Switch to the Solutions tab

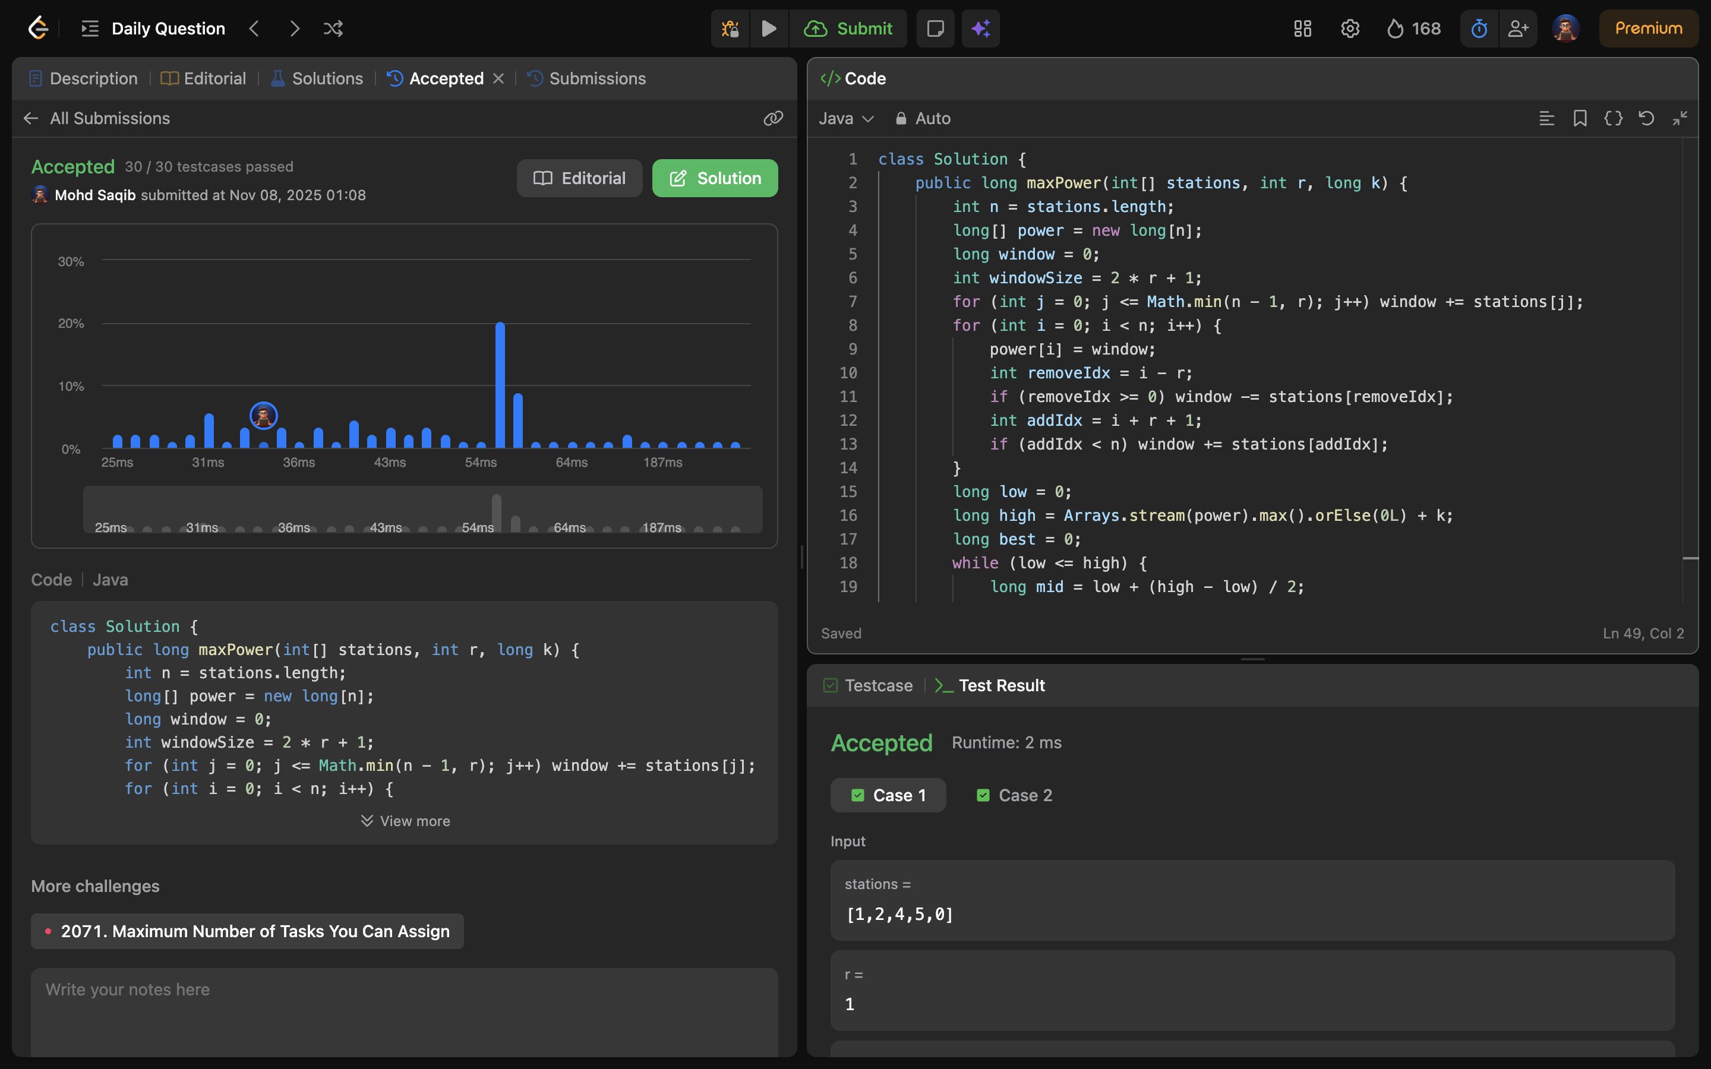pos(317,78)
